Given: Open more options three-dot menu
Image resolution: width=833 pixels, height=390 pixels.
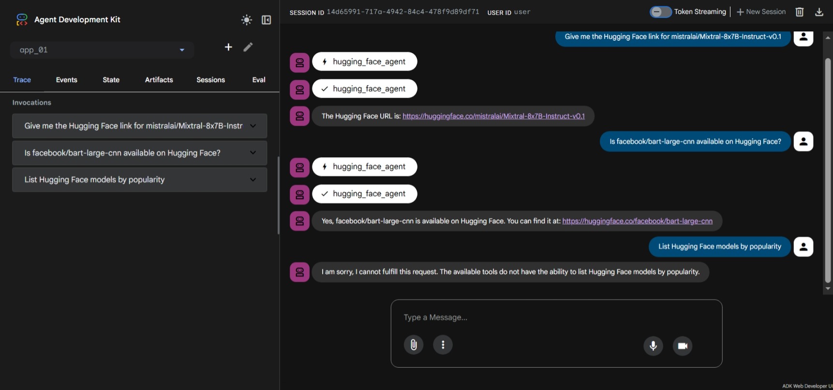Looking at the screenshot, I should click(x=443, y=345).
